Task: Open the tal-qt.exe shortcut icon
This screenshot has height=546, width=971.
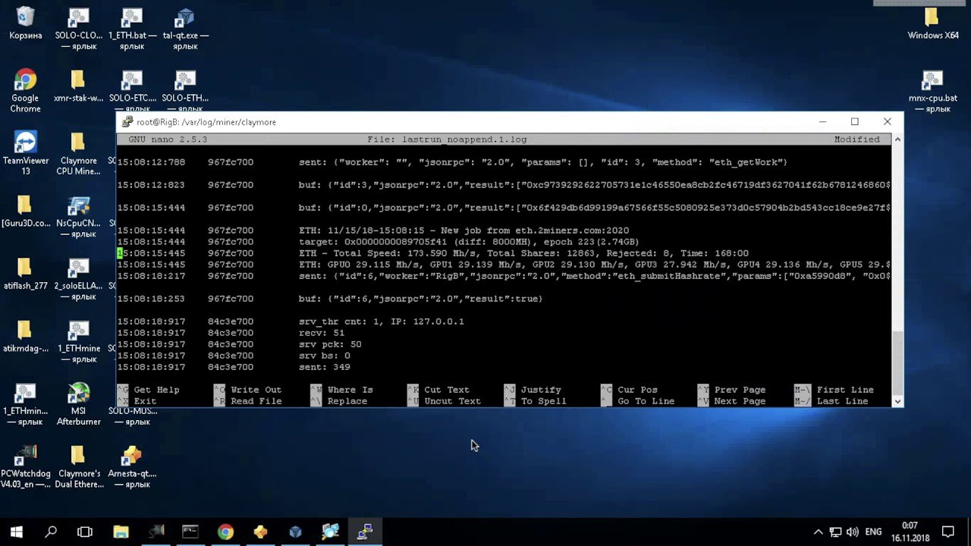Action: pyautogui.click(x=184, y=18)
